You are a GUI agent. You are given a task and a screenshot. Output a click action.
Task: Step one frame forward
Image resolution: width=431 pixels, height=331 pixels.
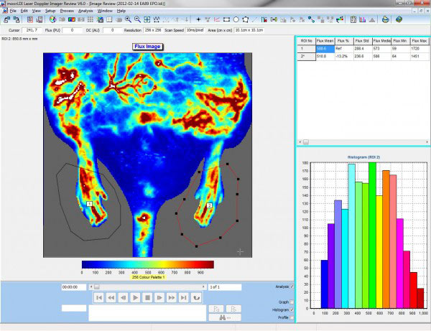tap(159, 297)
